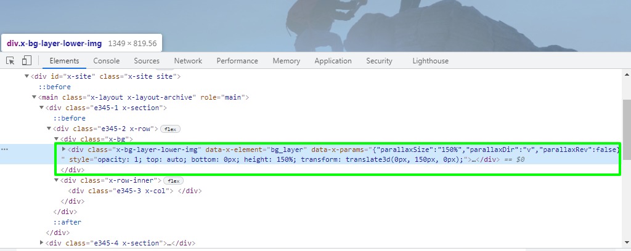Expand the x-bg-layer-lower-img div
631x251 pixels.
(x=64, y=149)
